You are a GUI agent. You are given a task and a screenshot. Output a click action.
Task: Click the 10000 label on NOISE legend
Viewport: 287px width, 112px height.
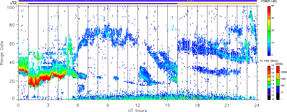coord(284,72)
